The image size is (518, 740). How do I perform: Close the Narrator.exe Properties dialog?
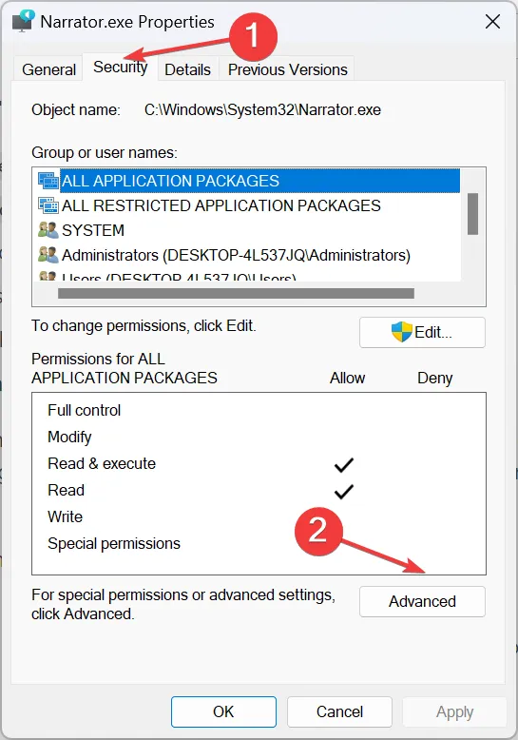[x=492, y=21]
